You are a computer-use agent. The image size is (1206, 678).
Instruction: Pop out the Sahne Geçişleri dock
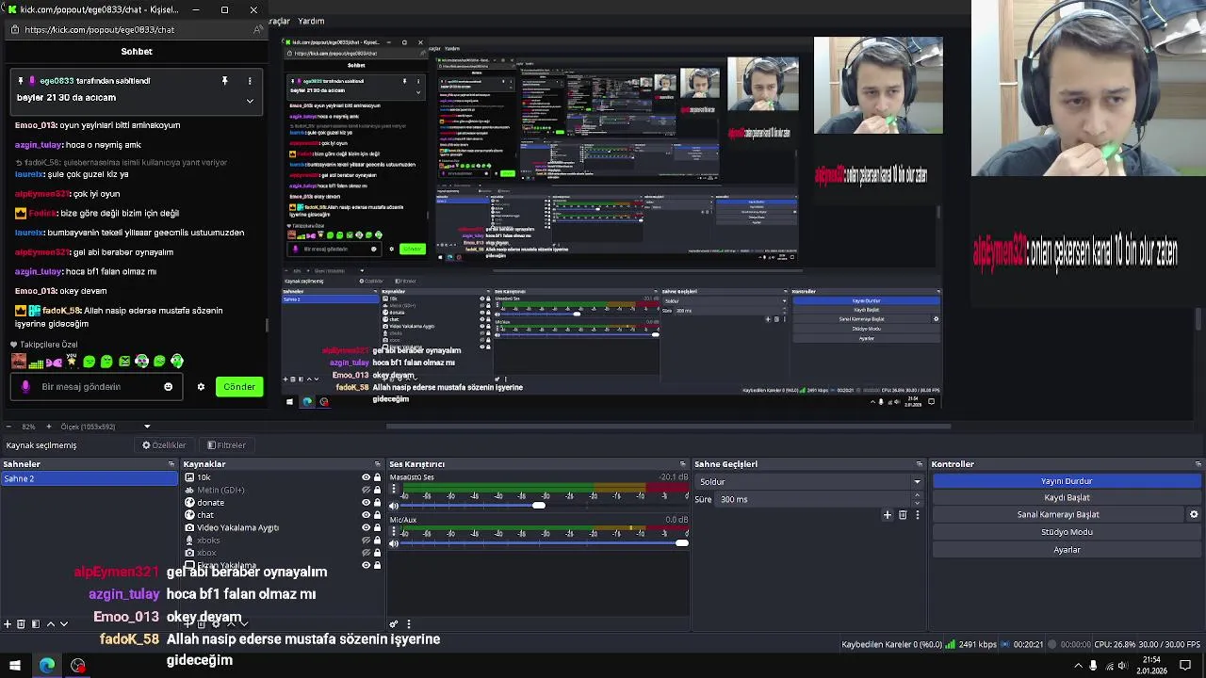tap(919, 464)
